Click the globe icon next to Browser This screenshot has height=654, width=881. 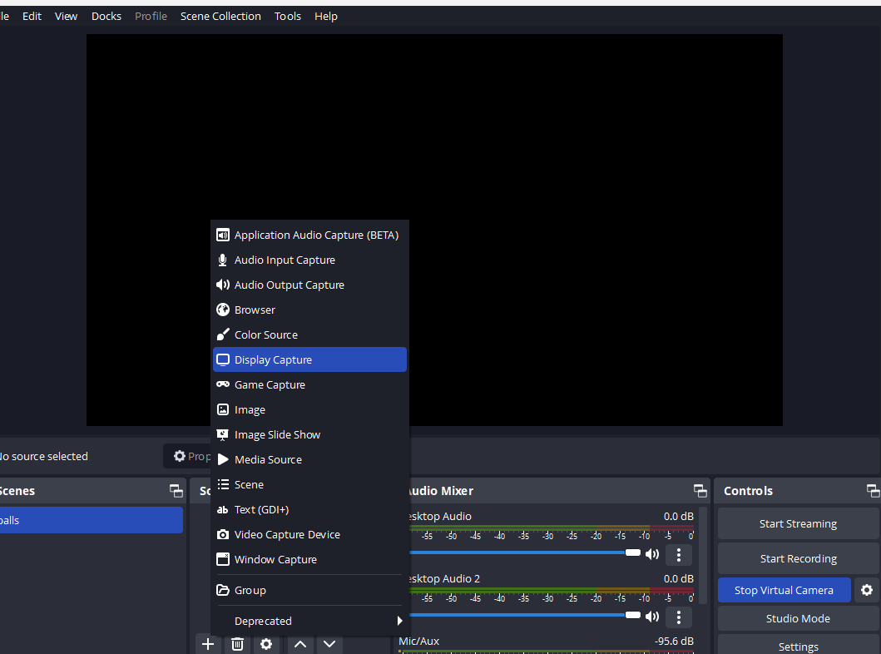(x=223, y=310)
